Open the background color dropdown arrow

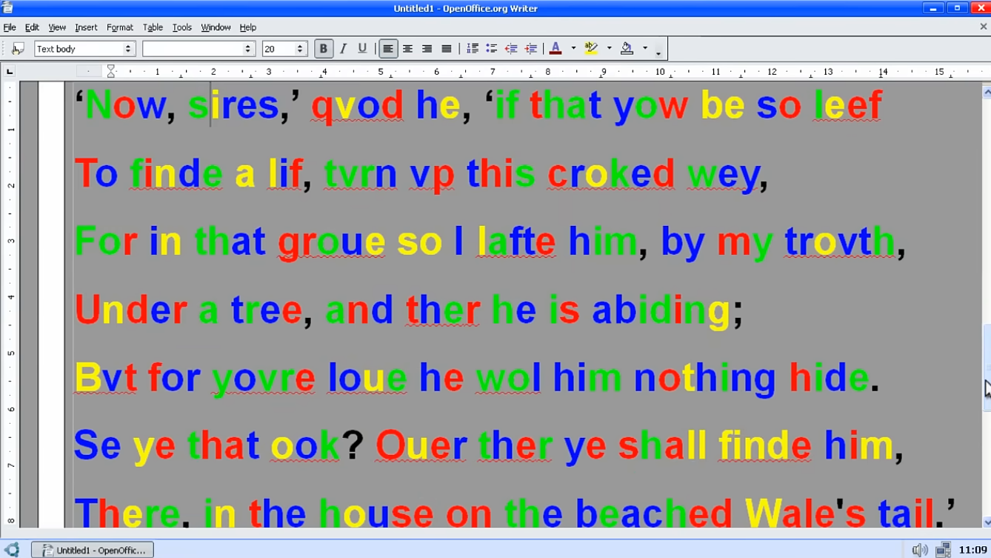644,49
